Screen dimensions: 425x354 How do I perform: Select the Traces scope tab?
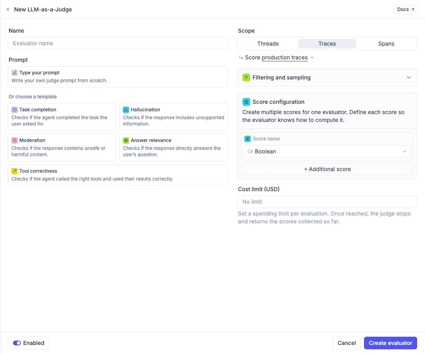click(327, 44)
